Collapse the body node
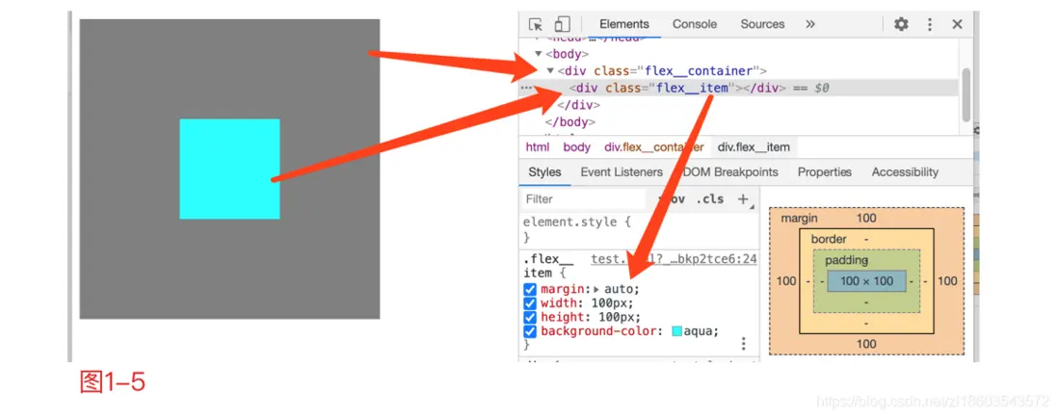Image resolution: width=1058 pixels, height=418 pixels. [539, 54]
